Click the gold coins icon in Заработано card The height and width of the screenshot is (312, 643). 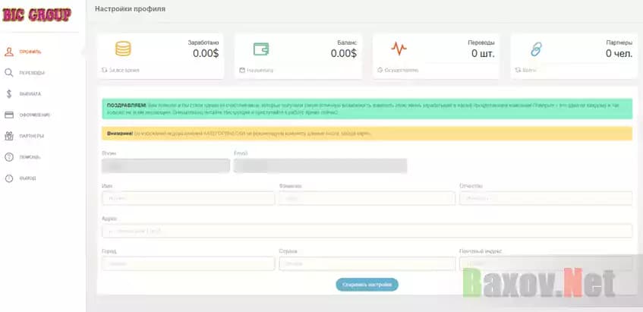123,49
